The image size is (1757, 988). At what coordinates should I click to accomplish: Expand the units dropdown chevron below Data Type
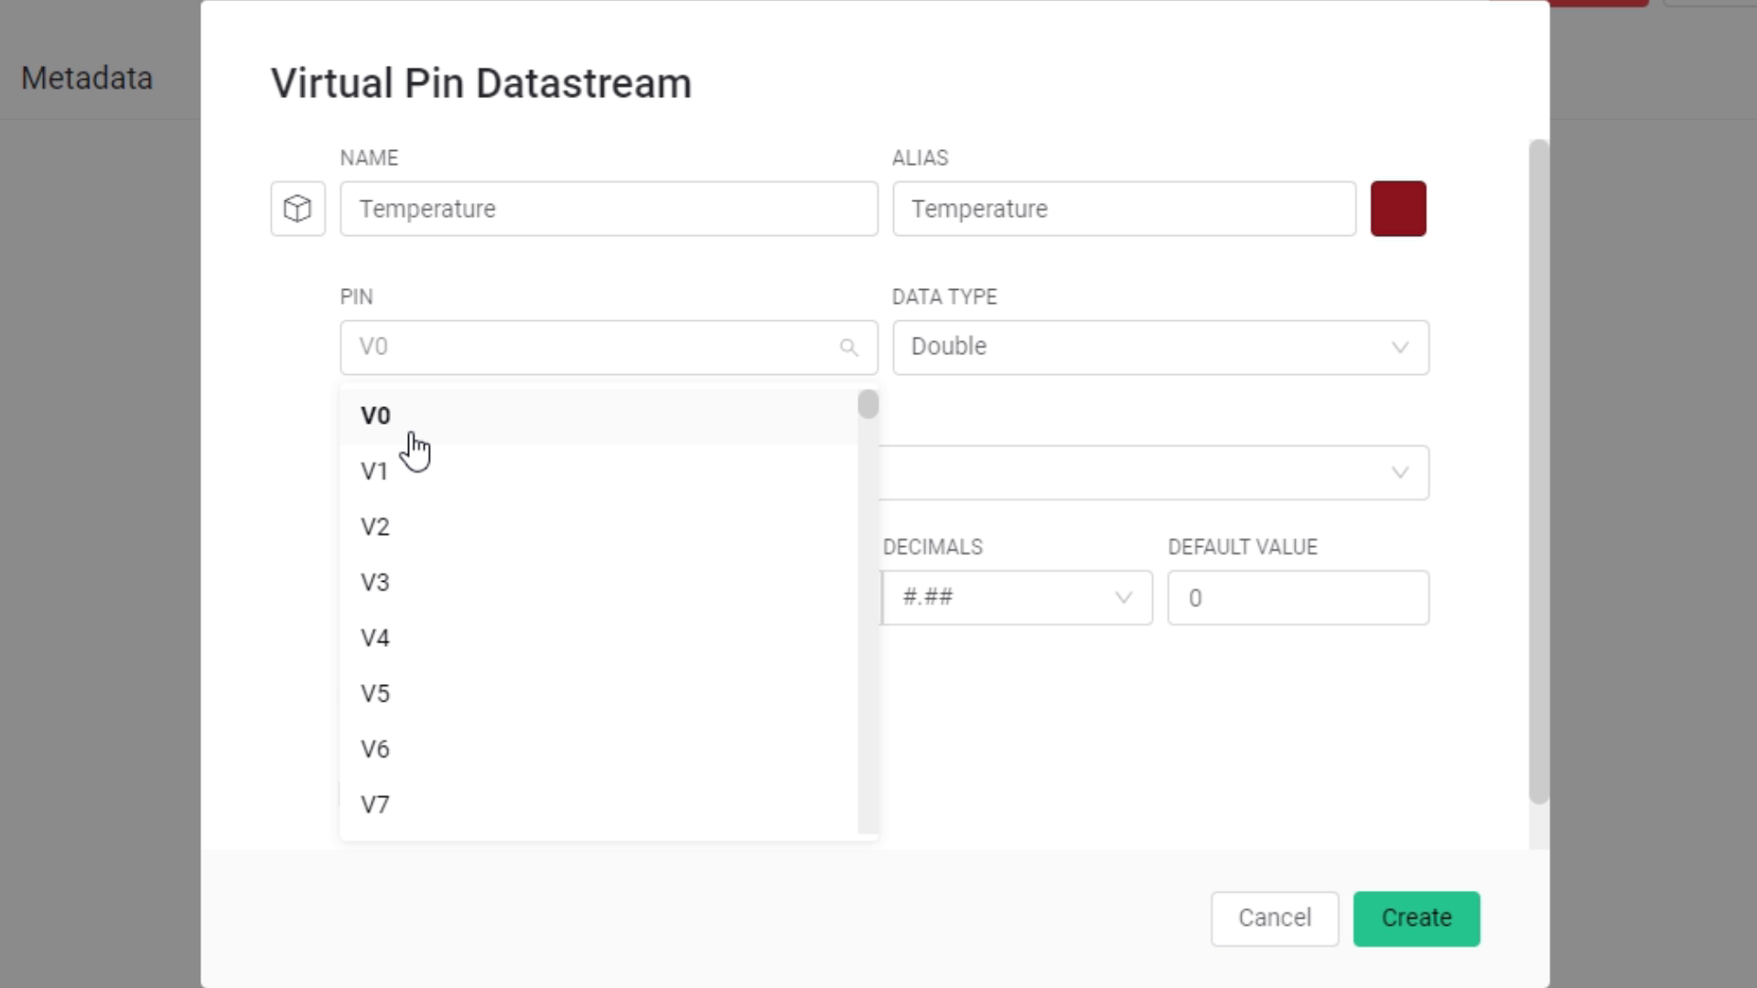(1399, 473)
